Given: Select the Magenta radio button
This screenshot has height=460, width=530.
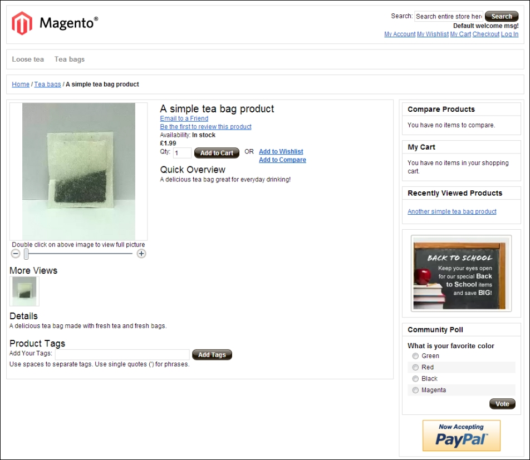Looking at the screenshot, I should (x=415, y=390).
